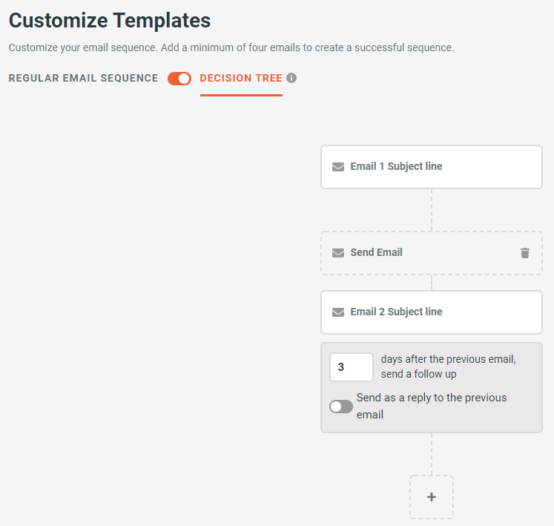
Task: Click the days delay input field
Action: [x=351, y=367]
